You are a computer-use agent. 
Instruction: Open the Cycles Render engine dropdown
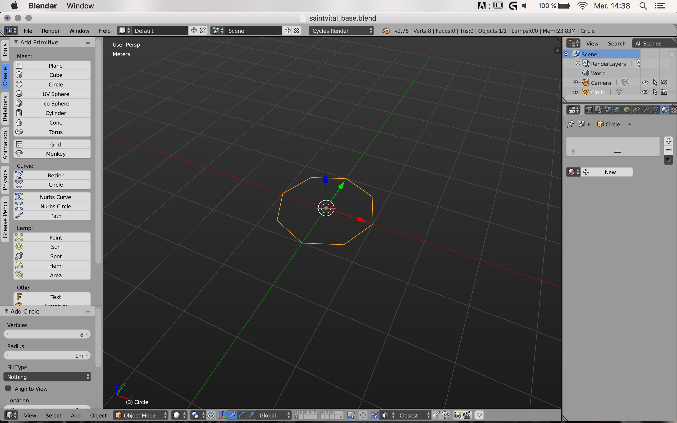coord(342,31)
